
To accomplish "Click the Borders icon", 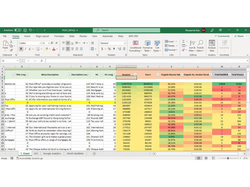I will point(38,49).
